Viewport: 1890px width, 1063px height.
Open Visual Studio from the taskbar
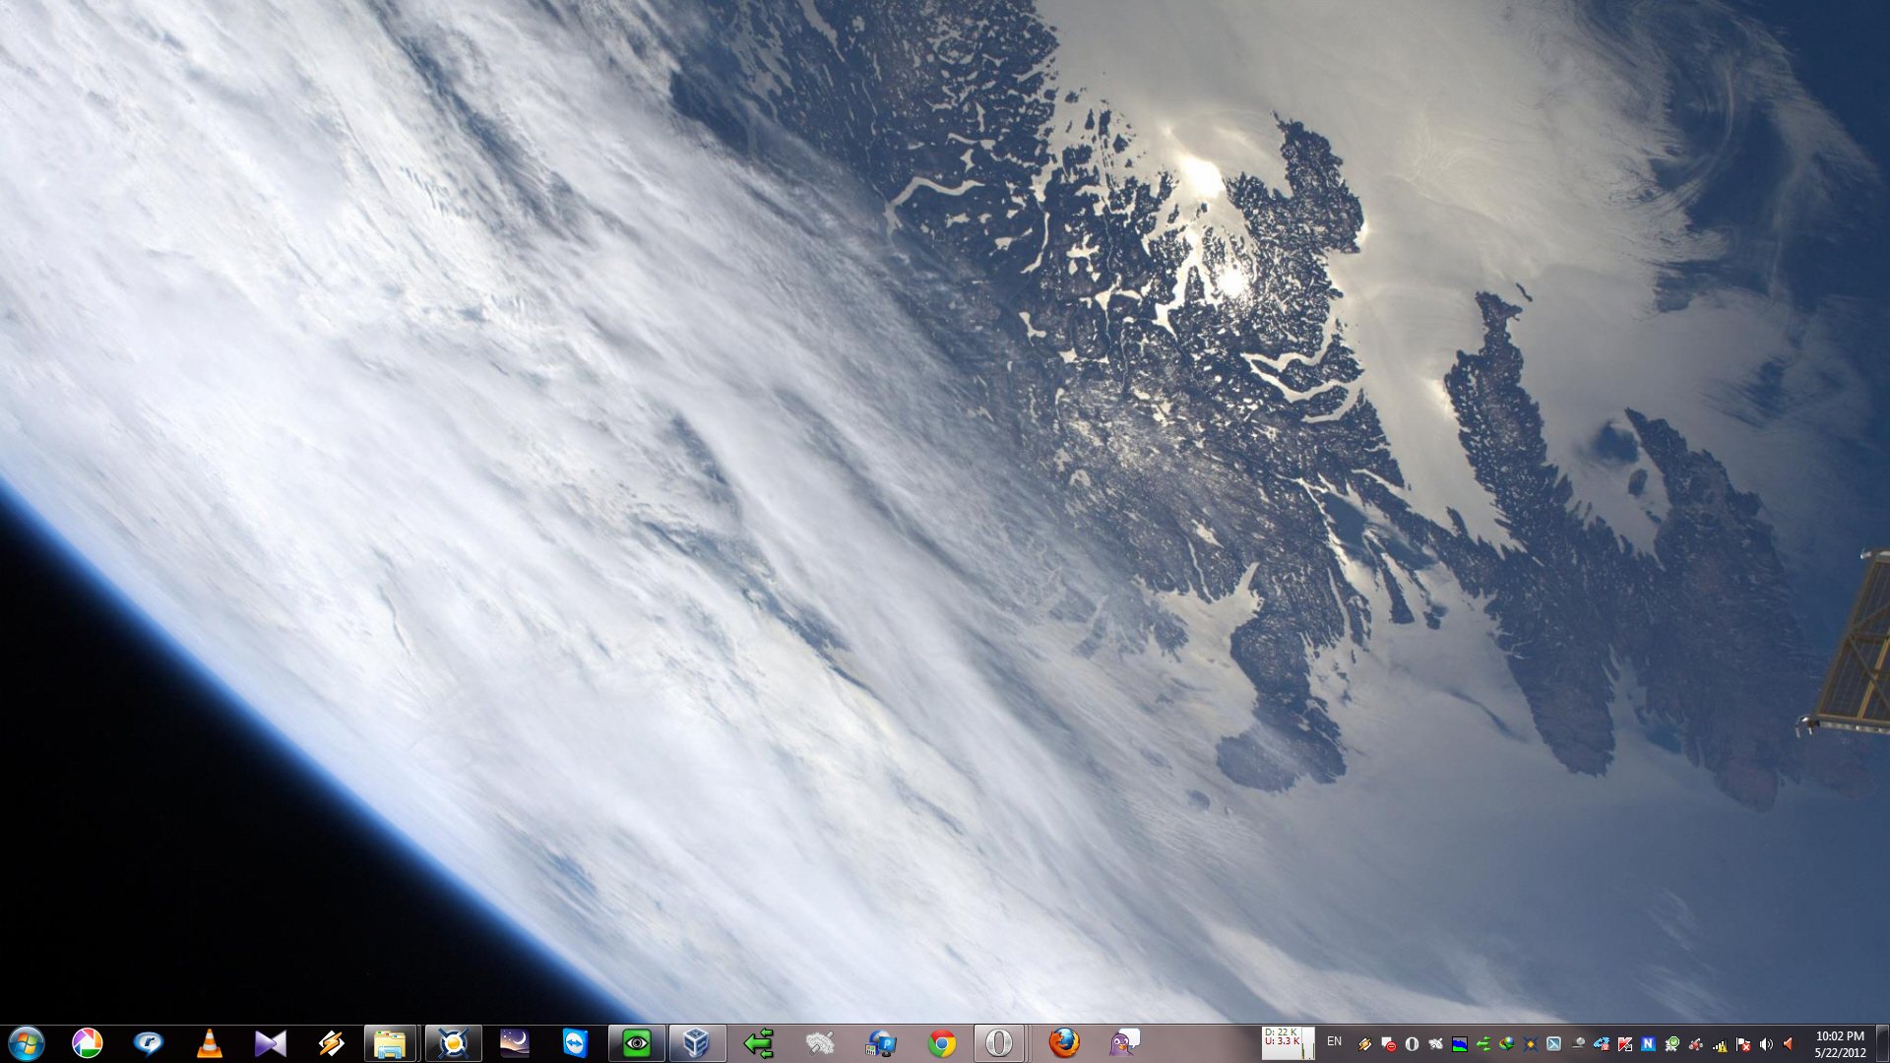[x=271, y=1043]
